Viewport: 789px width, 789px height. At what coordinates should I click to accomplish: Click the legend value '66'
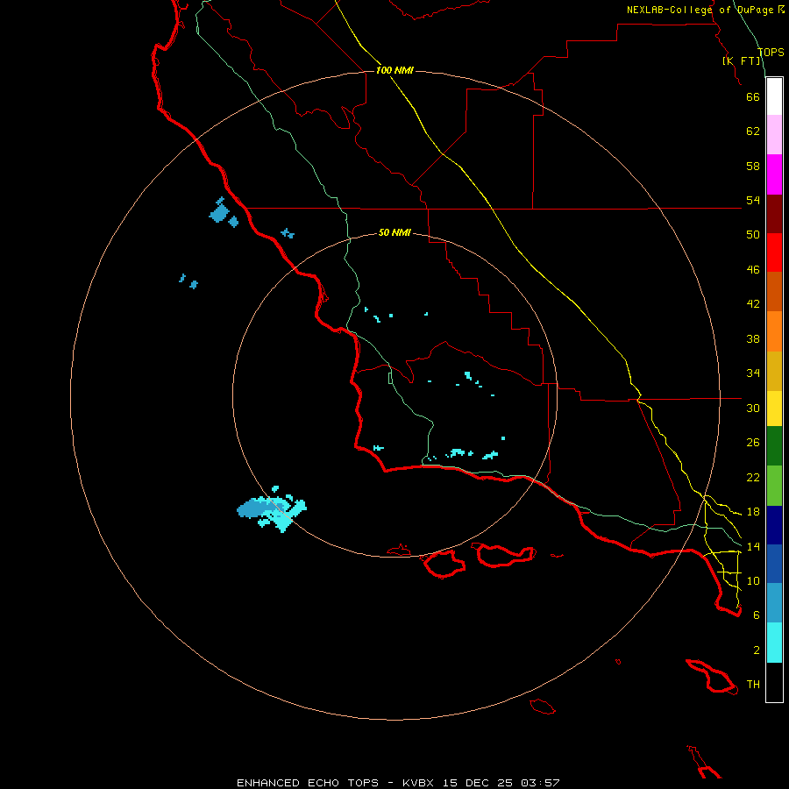click(753, 96)
